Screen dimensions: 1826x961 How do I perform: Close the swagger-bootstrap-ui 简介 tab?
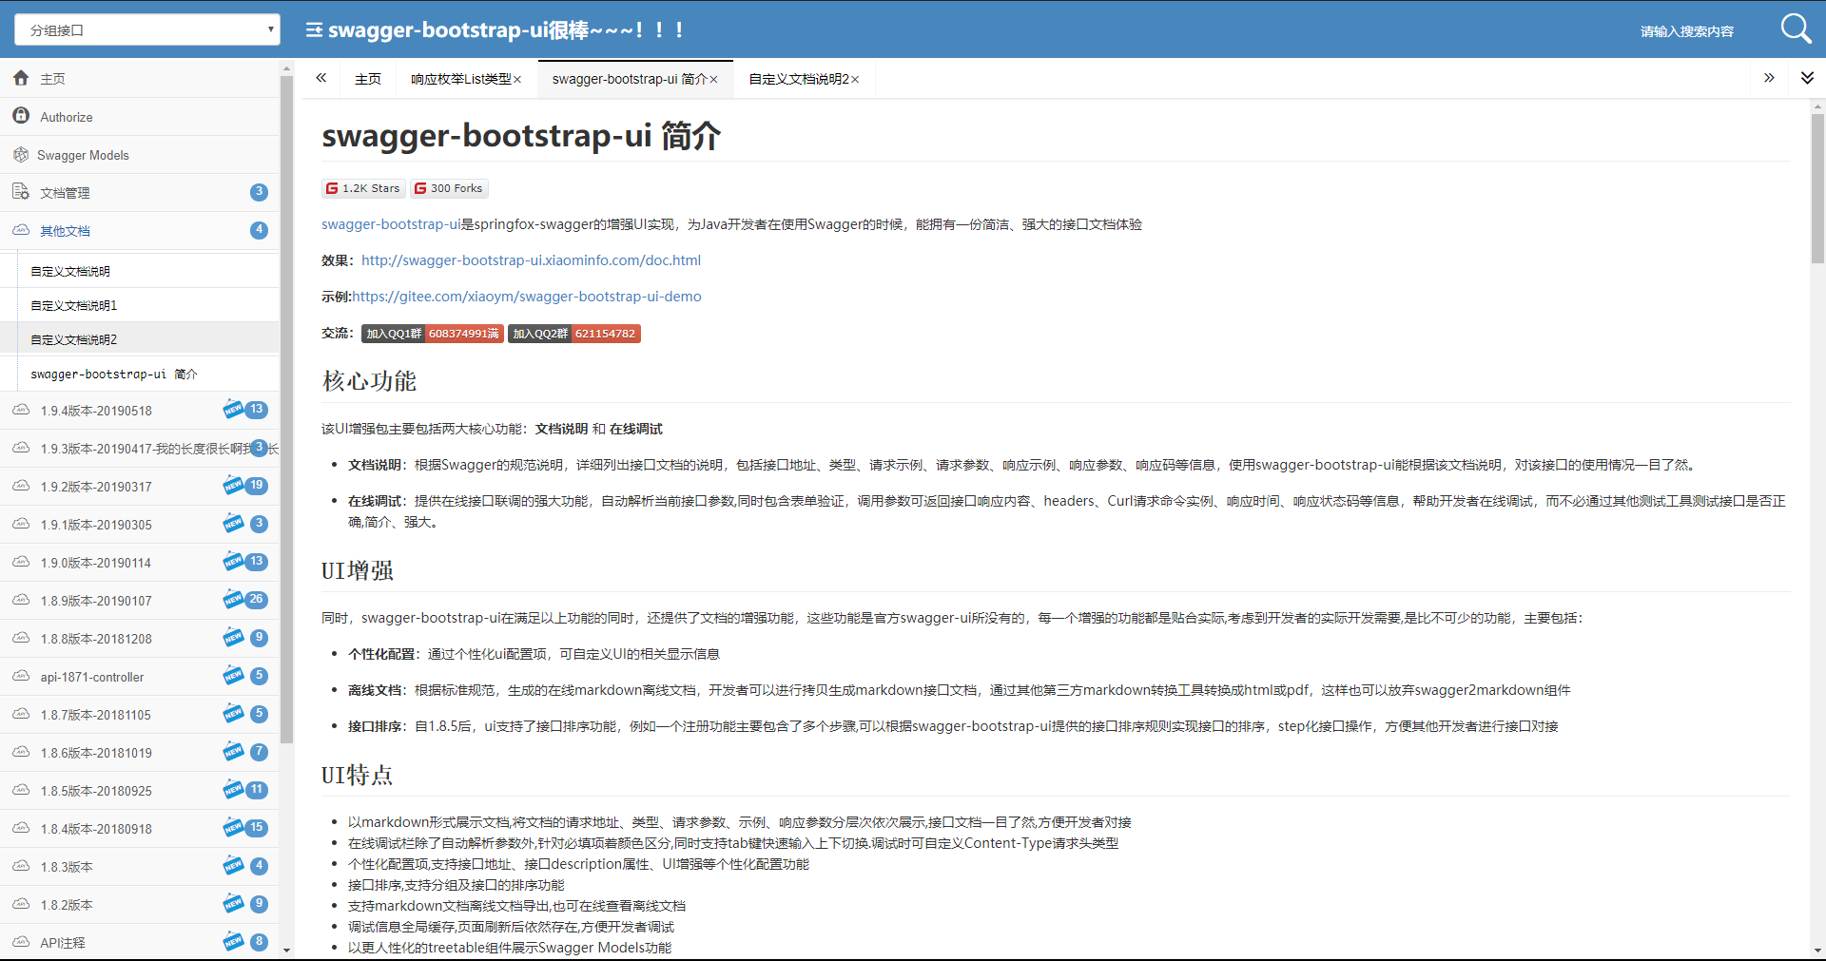pos(714,80)
